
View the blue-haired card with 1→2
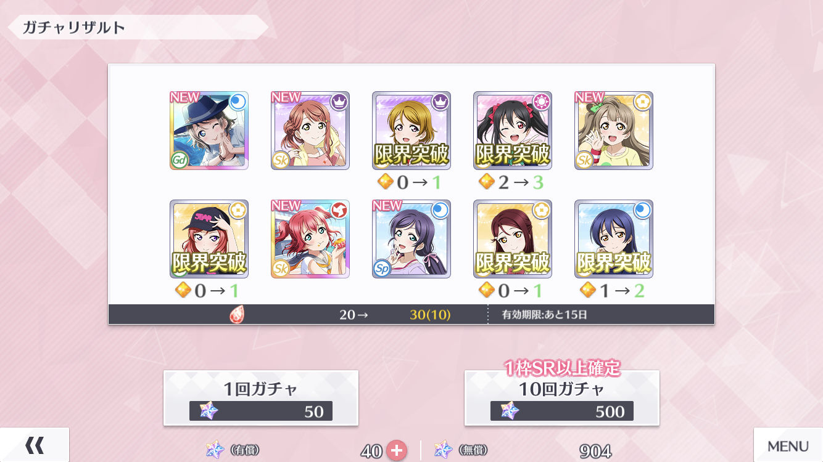[x=614, y=239]
